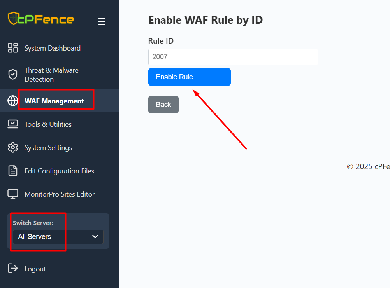Click the System Dashboard grid icon
The width and height of the screenshot is (390, 288).
13,48
